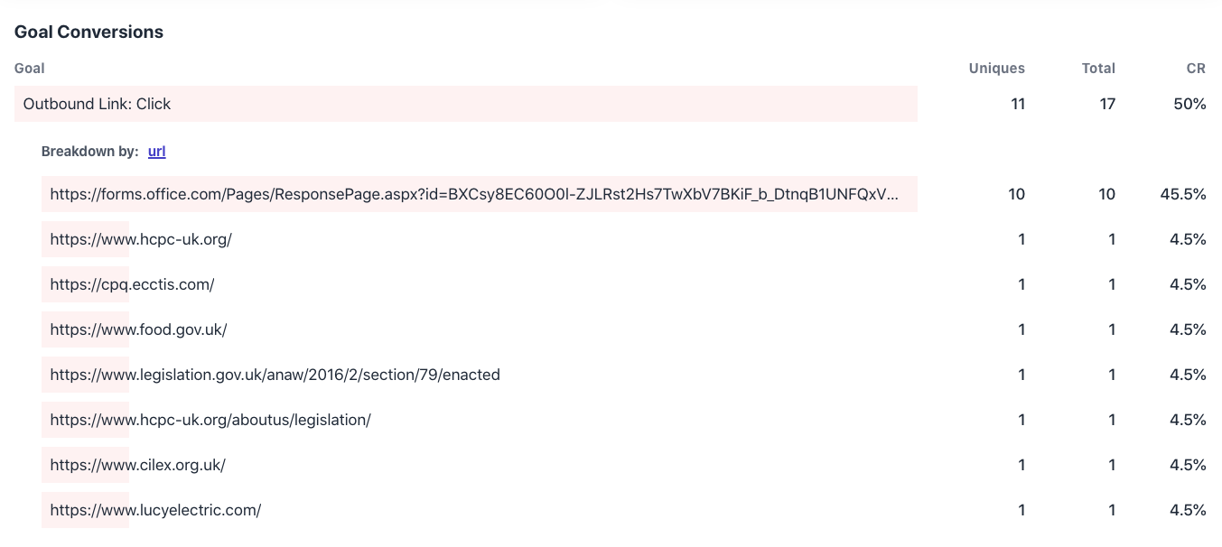
Task: Select the Outbound Link: Click goal row
Action: 98,104
